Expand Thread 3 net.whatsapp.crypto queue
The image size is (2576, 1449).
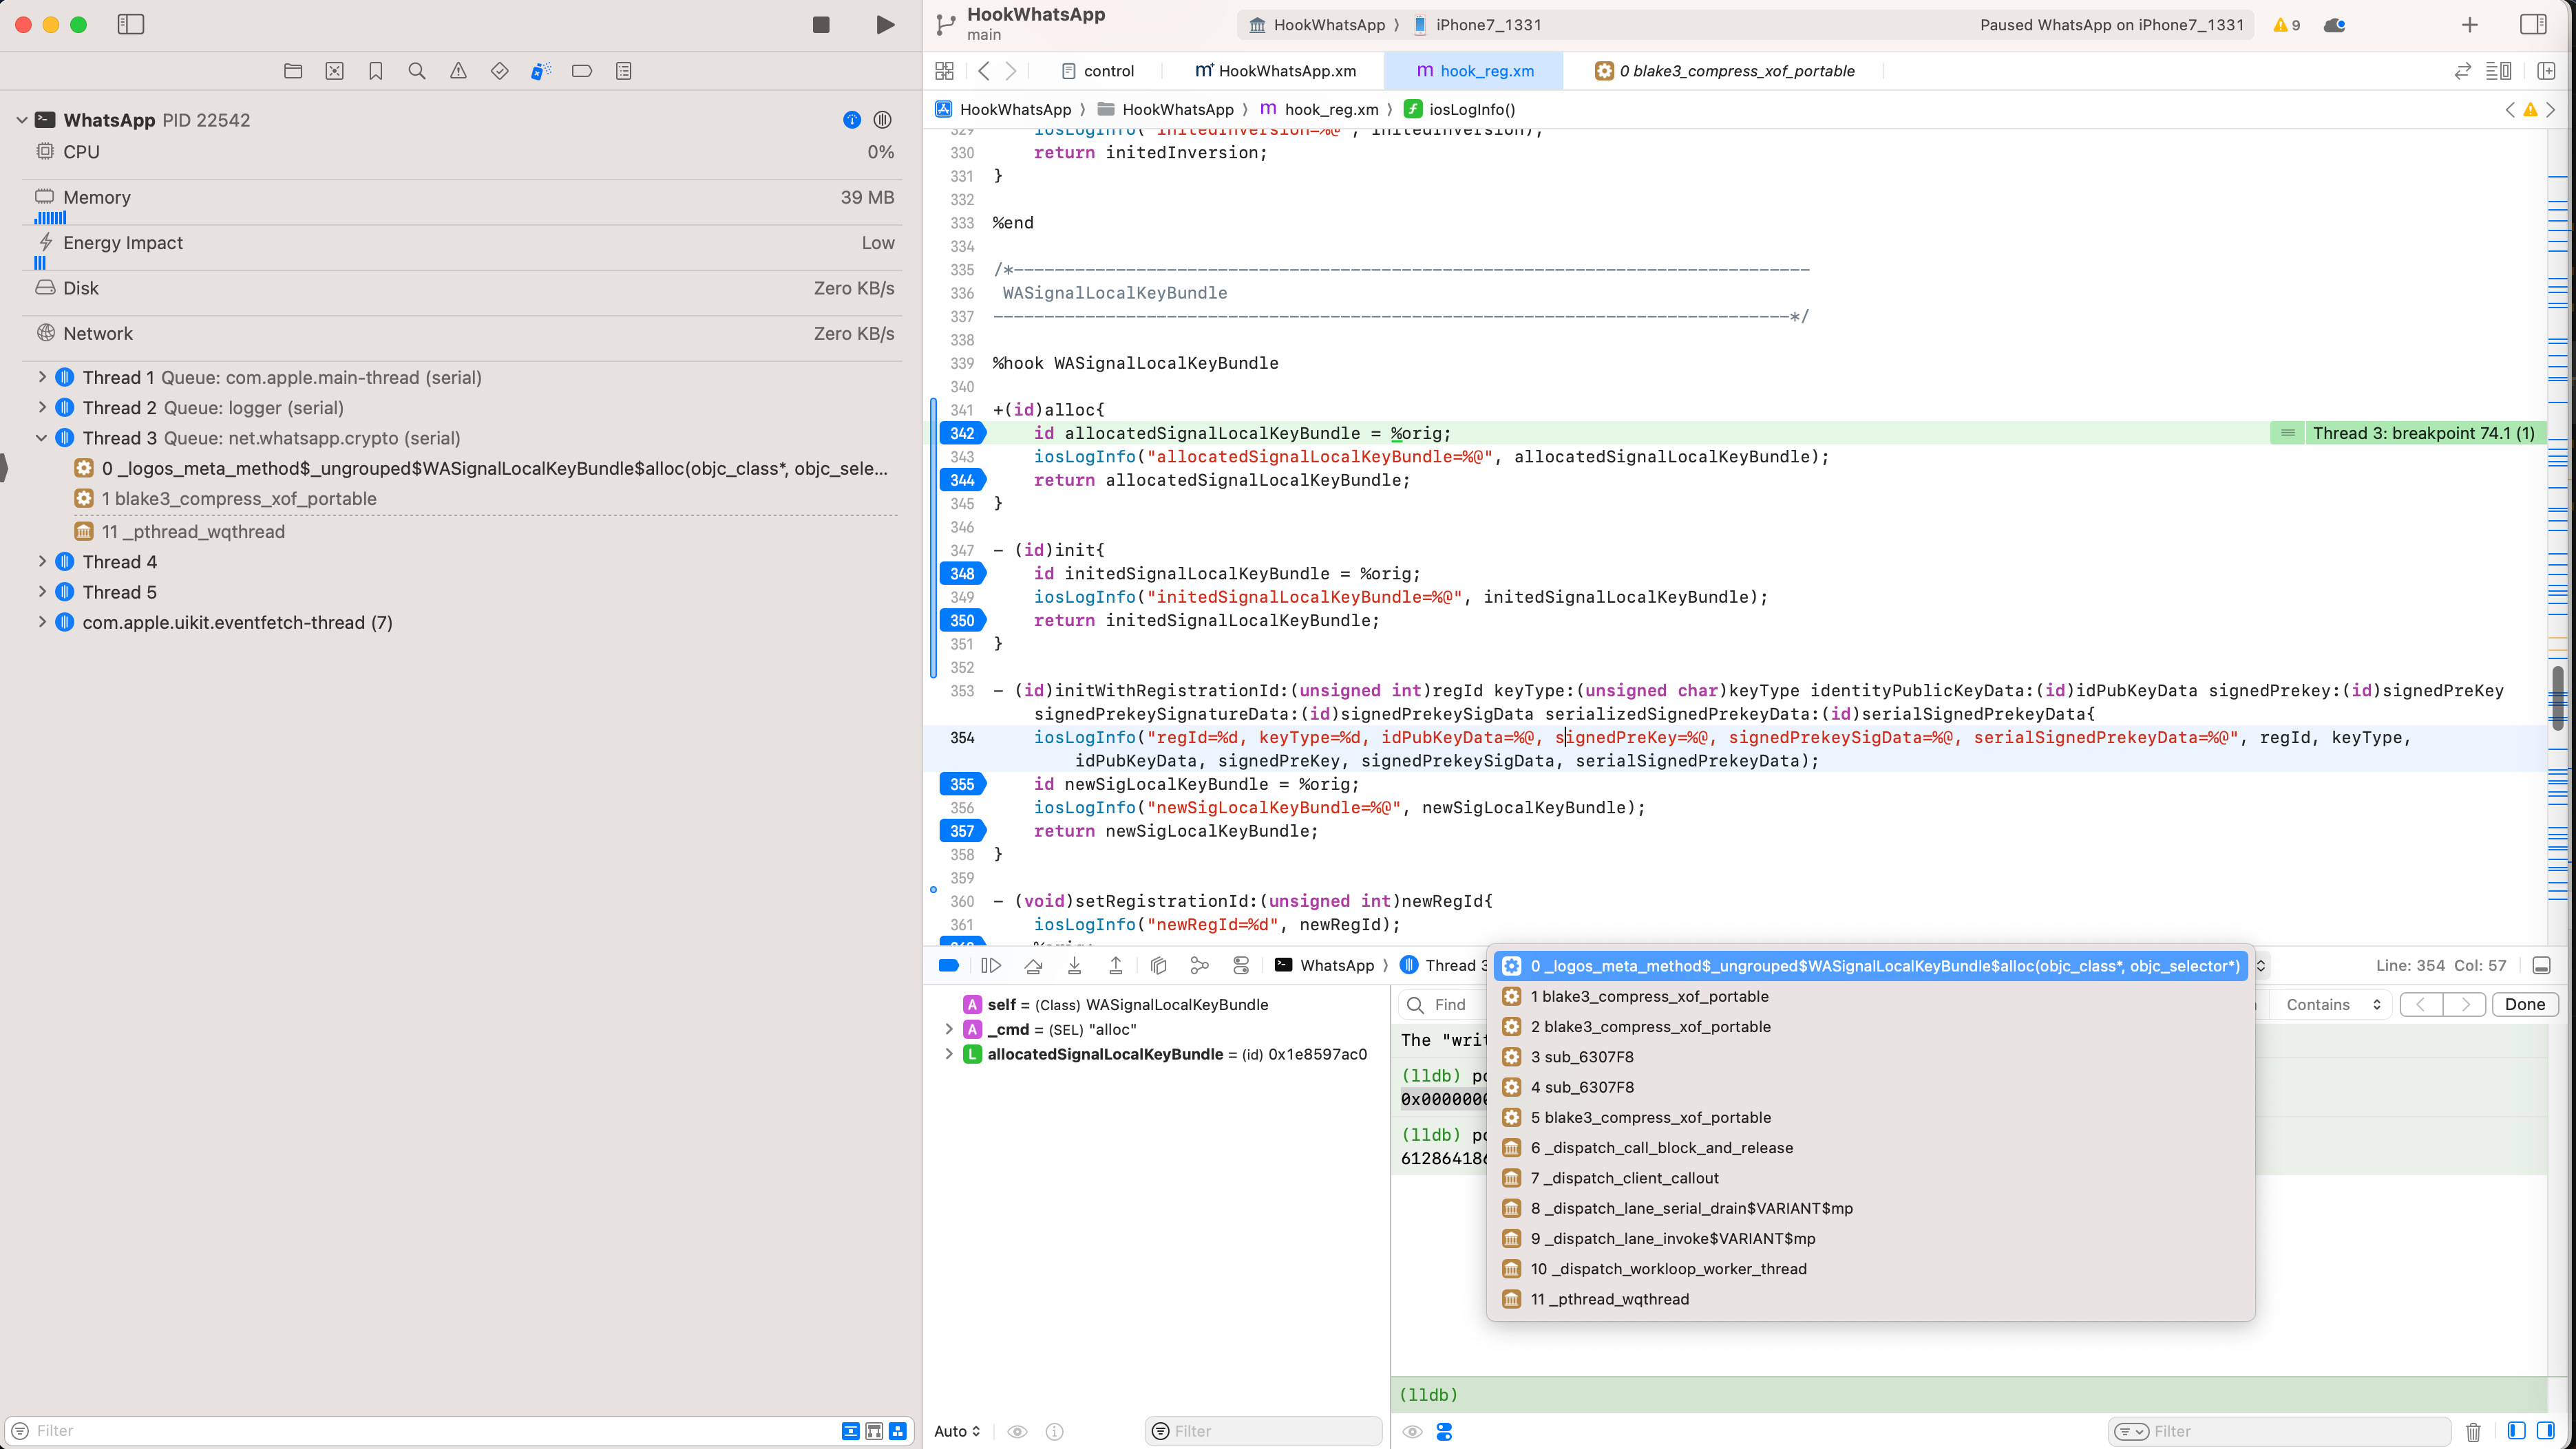pos(39,437)
